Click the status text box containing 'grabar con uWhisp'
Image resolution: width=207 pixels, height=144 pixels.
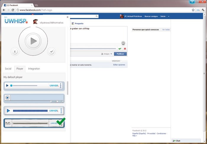pyautogui.click(x=98, y=35)
